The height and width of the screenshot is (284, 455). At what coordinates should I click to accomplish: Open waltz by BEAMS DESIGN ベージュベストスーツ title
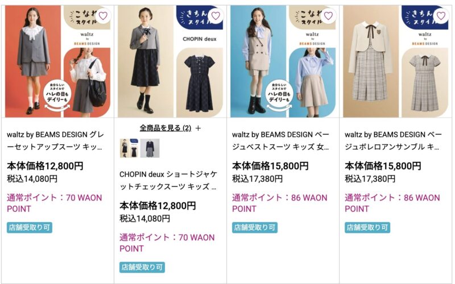pos(281,140)
